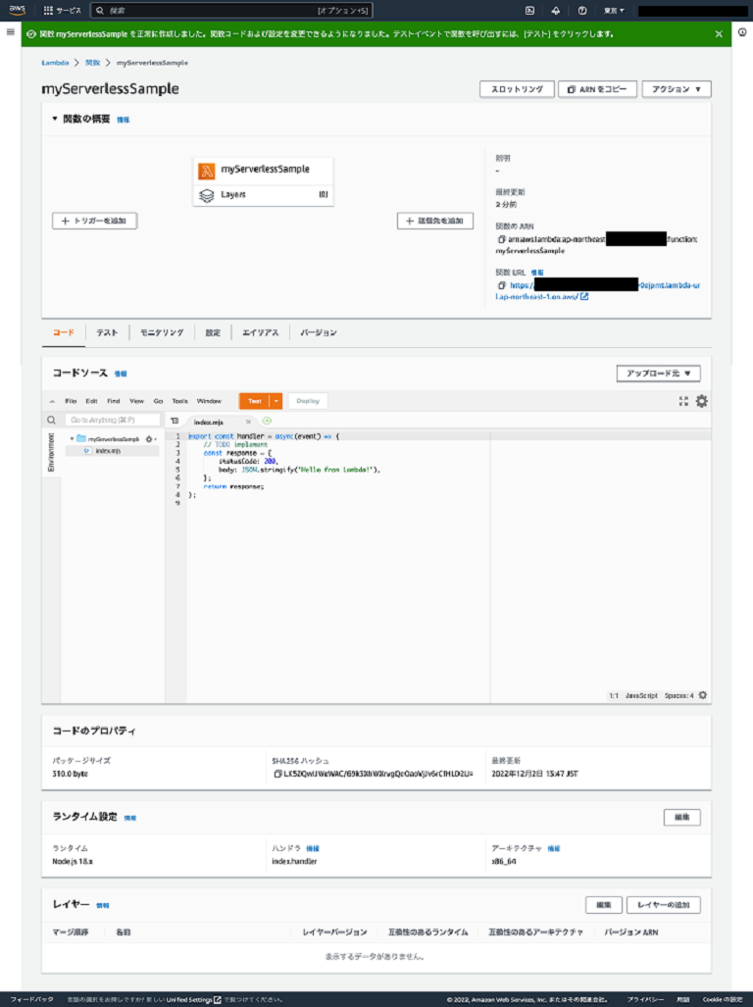Click レイヤーの追加 button
The image size is (753, 1007).
click(664, 905)
